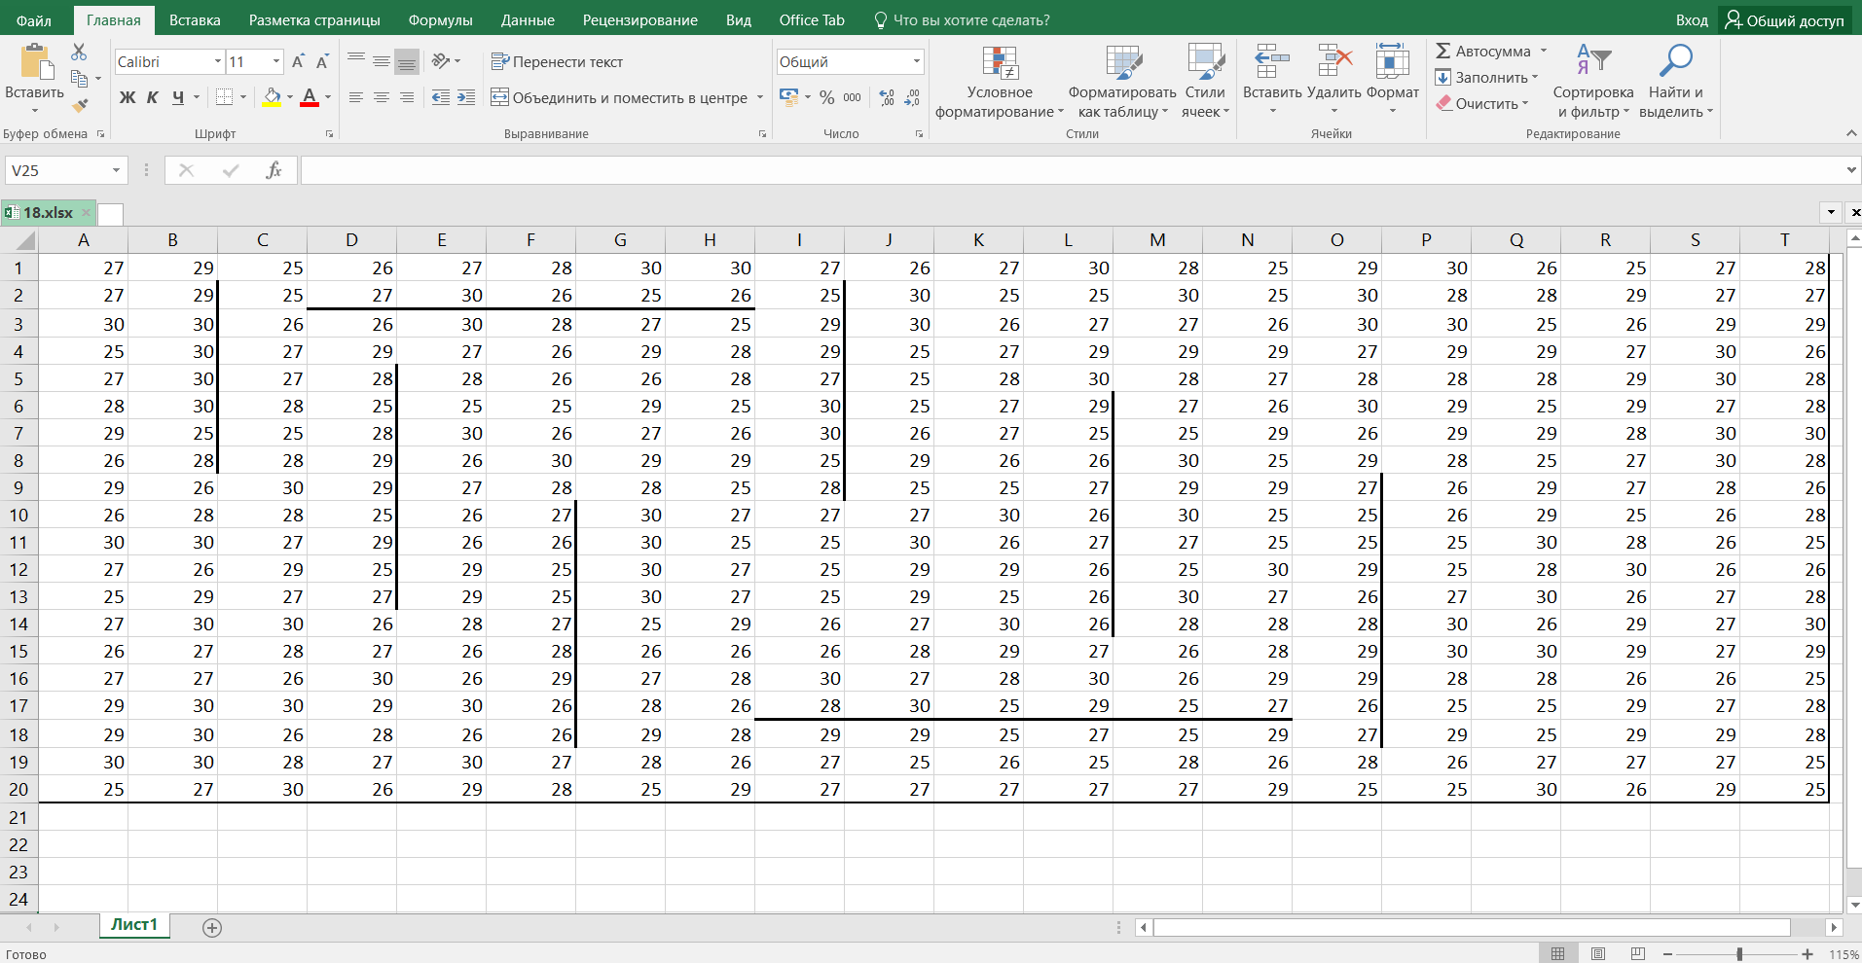This screenshot has width=1862, height=963.
Task: Open Format (Формат) cells menu
Action: click(x=1393, y=81)
